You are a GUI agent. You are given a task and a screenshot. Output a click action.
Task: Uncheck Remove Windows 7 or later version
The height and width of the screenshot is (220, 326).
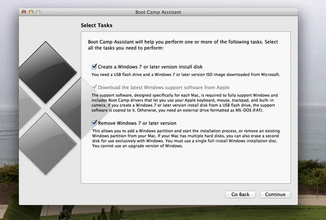tap(94, 123)
